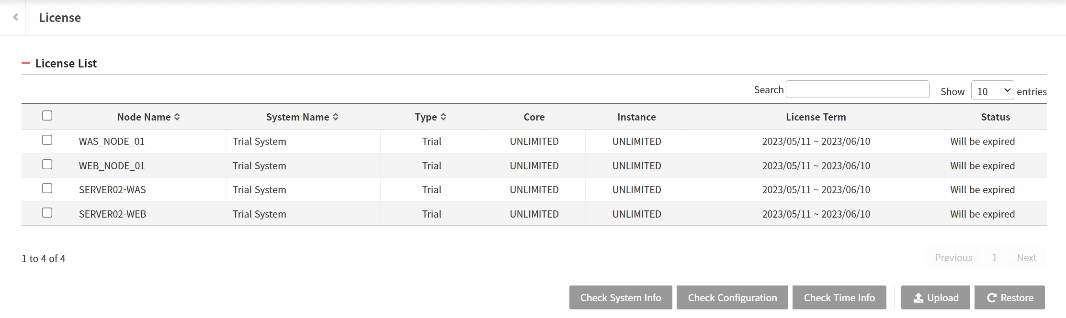Click the Restore button
Viewport: 1066px width, 318px height.
pyautogui.click(x=1009, y=297)
